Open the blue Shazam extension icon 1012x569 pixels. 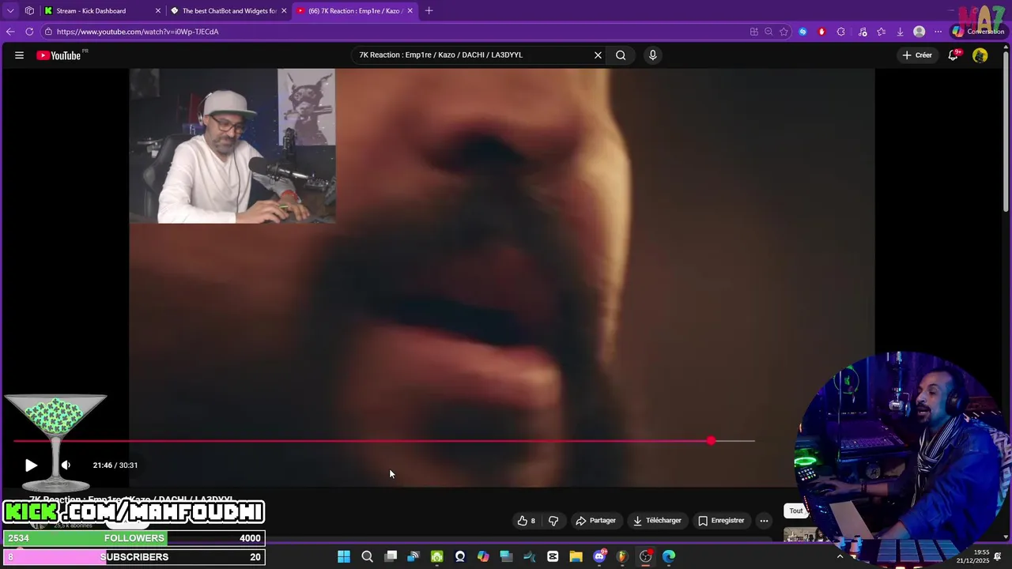point(803,32)
